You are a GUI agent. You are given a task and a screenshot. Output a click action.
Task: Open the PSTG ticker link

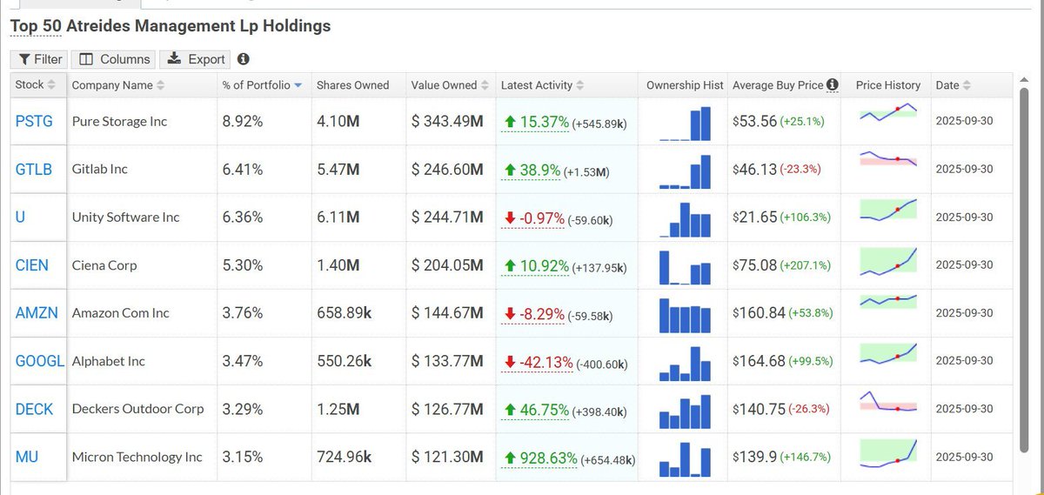coord(34,122)
